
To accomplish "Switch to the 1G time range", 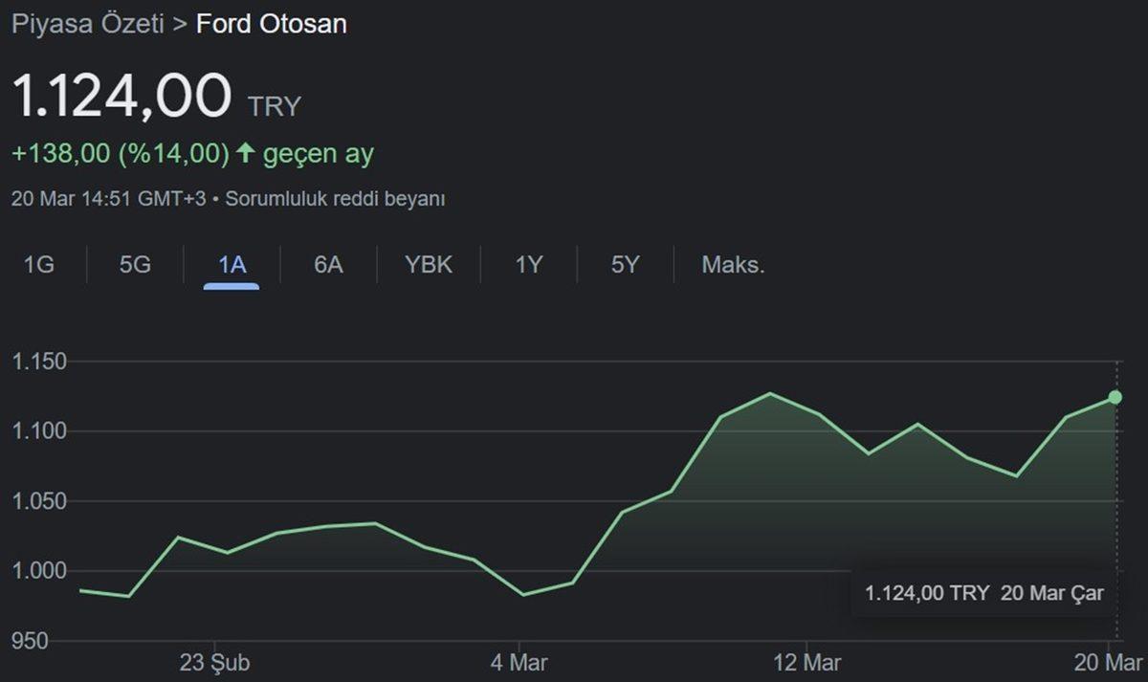I will point(38,265).
